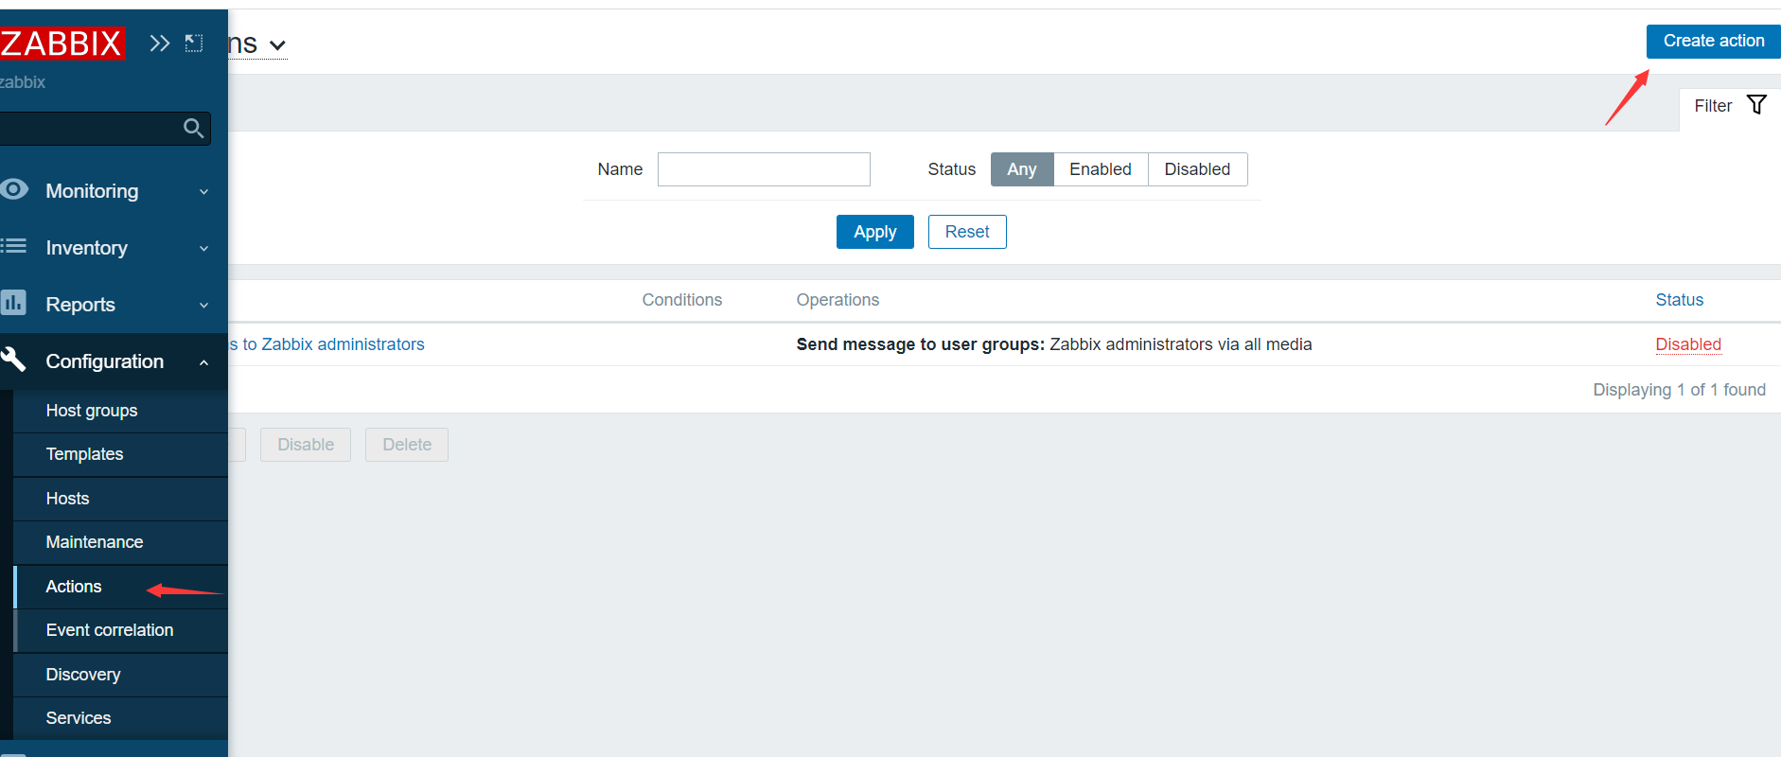The image size is (1781, 757).
Task: Click the Configuration menu label
Action: pyautogui.click(x=105, y=361)
